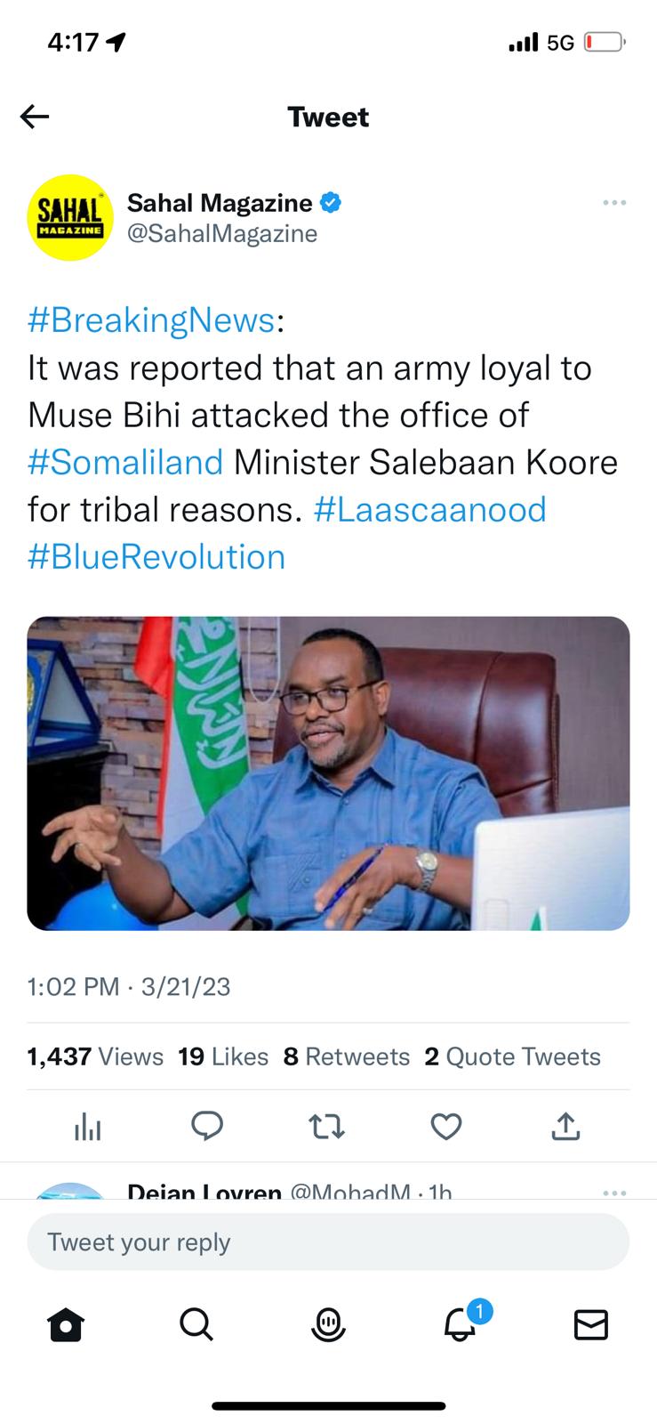Open the #Laascaanood hashtag

[x=430, y=510]
